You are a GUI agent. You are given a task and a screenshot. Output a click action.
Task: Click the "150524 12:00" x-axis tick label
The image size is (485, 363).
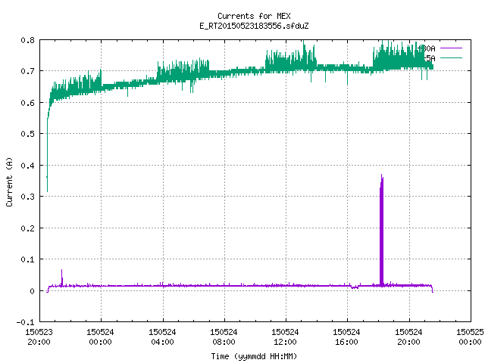pyautogui.click(x=285, y=337)
